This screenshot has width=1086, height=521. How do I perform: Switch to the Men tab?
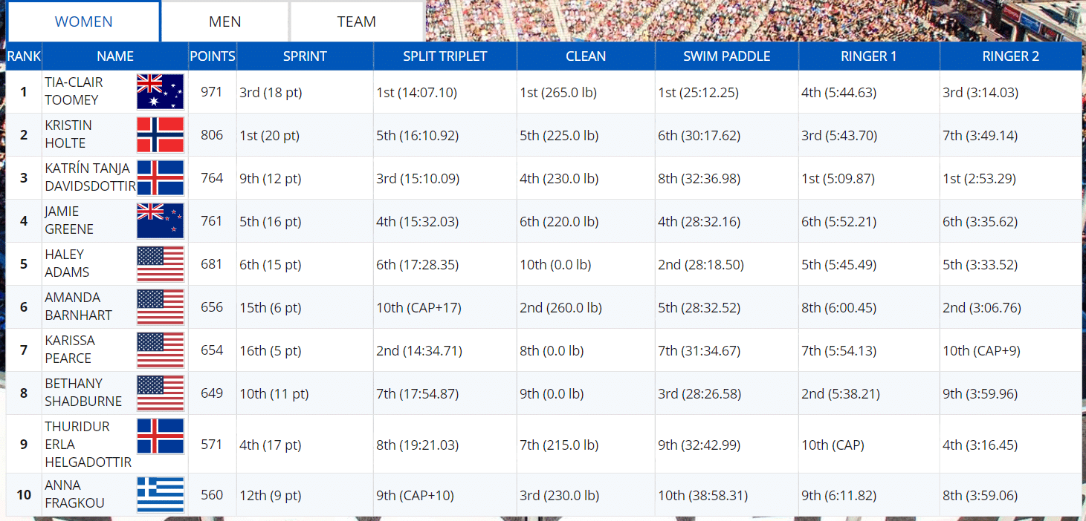[224, 22]
